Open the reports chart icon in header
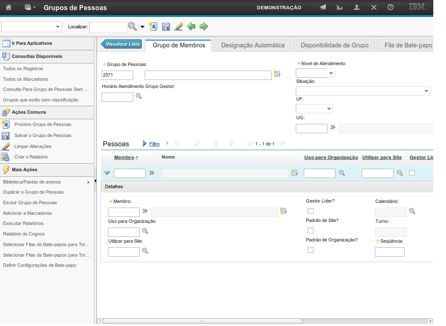This screenshot has height=326, width=446. click(339, 8)
